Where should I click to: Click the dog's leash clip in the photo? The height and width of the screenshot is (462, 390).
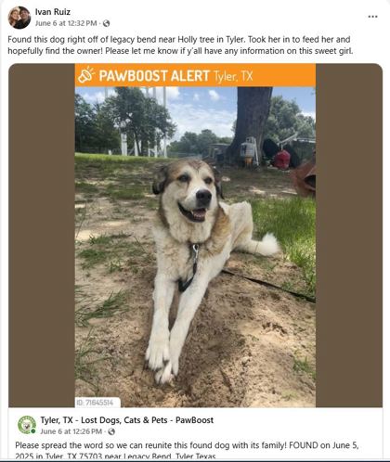click(195, 253)
